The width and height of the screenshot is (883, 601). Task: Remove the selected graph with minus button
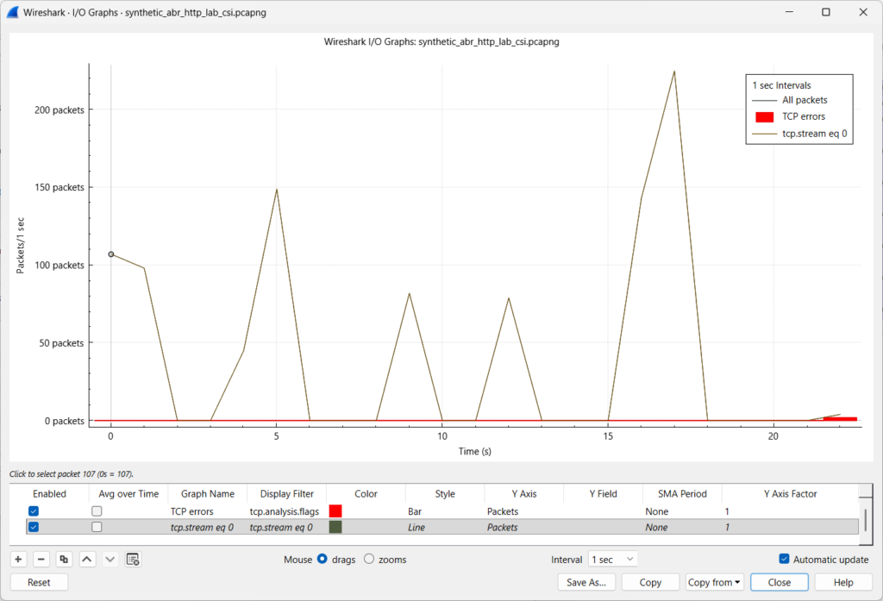tap(41, 559)
